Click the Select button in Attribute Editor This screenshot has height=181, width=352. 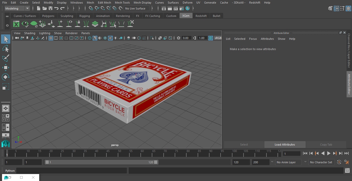point(244,145)
